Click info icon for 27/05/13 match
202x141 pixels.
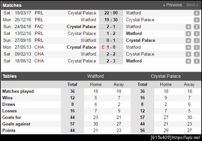coord(197,47)
